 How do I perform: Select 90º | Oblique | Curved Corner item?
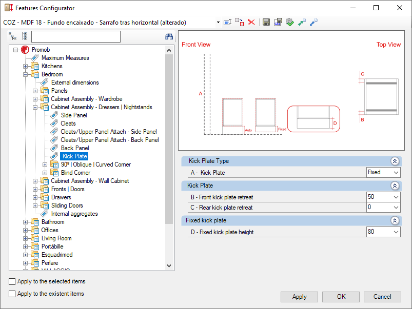pos(96,164)
